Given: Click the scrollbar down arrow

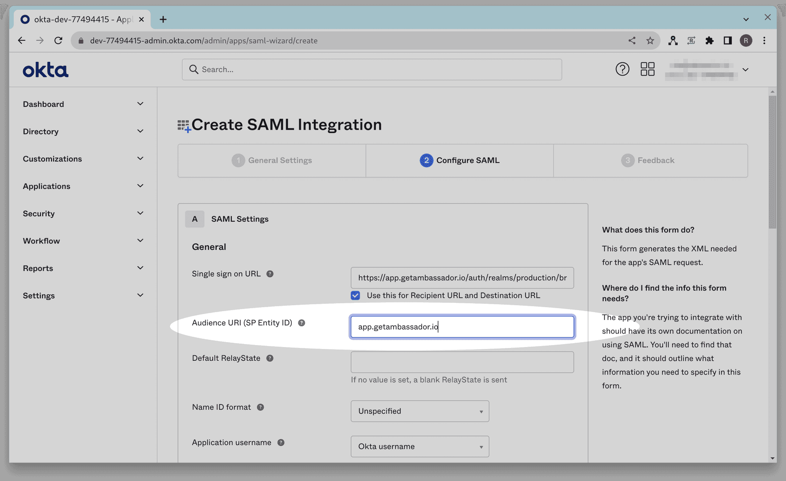Looking at the screenshot, I should 772,458.
